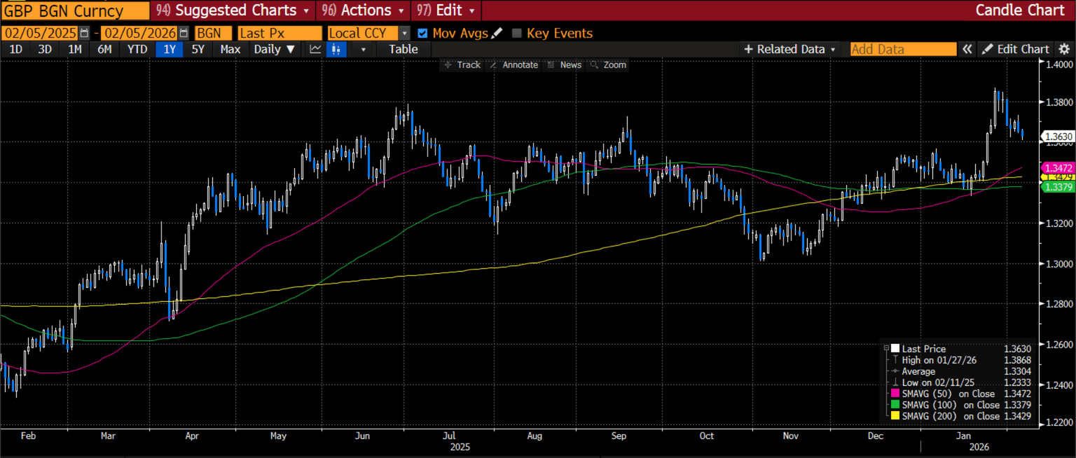Select the YTD time range
The image size is (1076, 458).
tap(137, 49)
